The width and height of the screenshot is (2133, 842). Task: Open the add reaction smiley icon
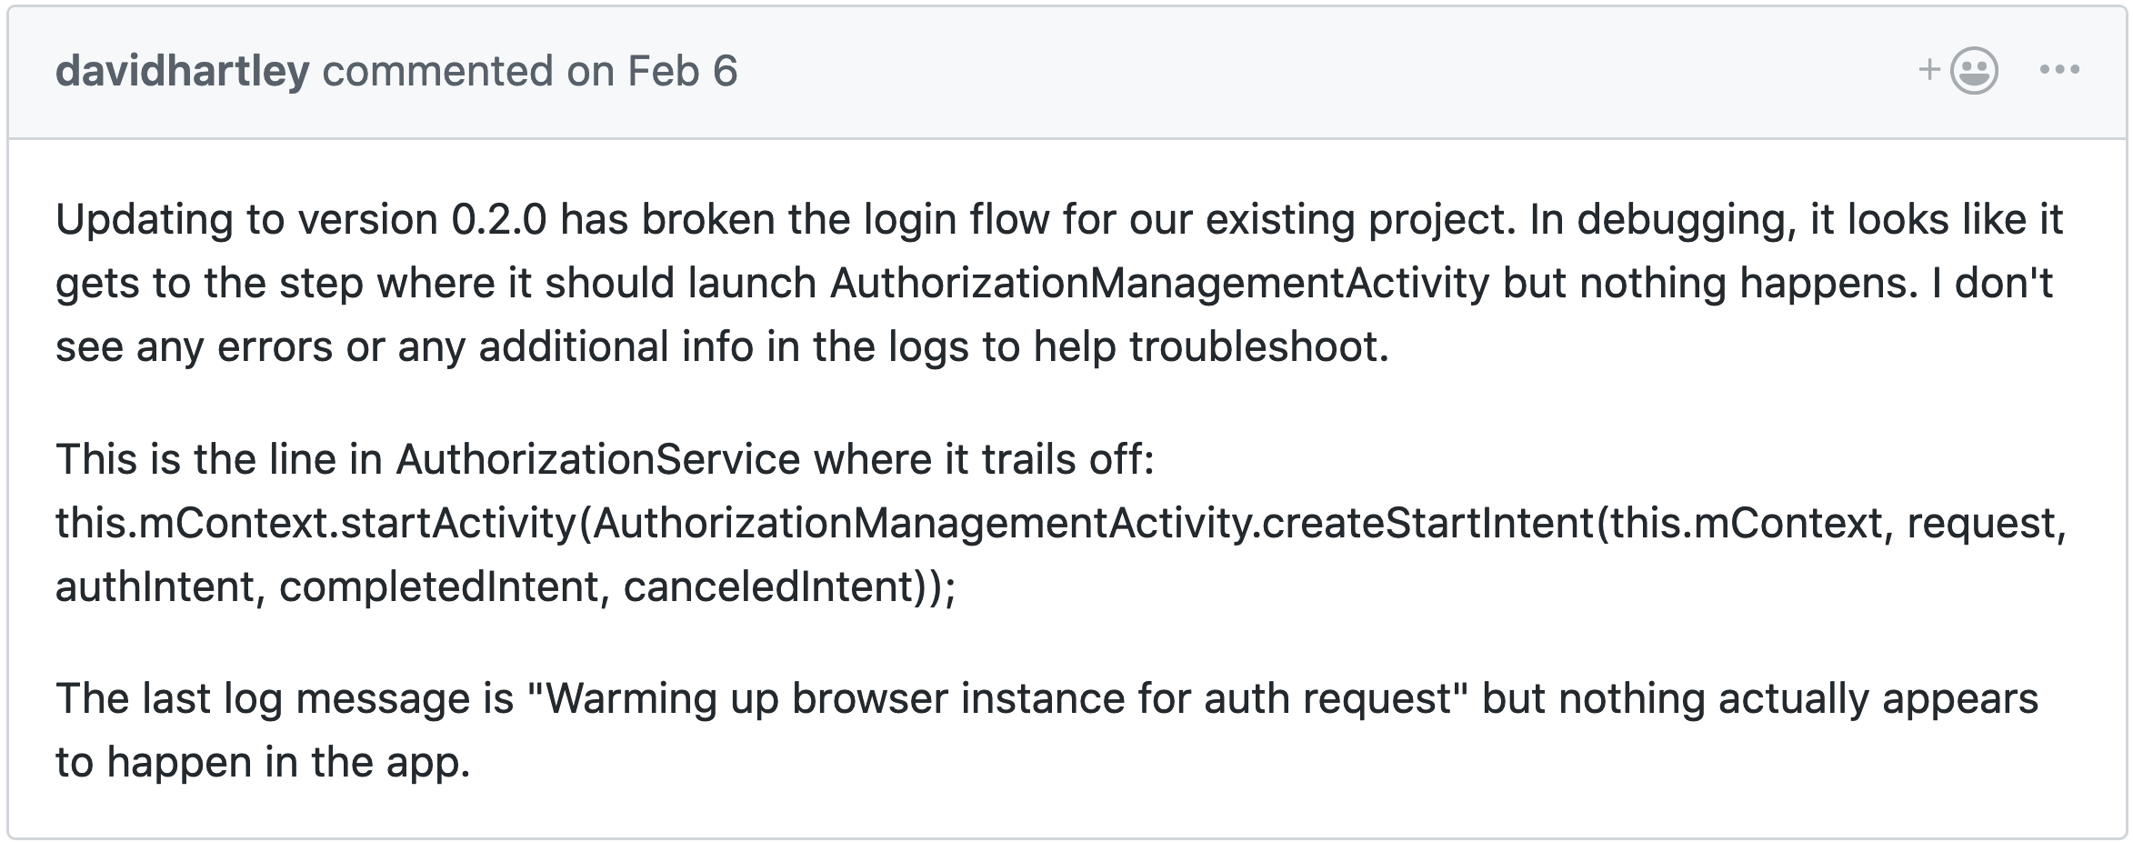point(1973,70)
